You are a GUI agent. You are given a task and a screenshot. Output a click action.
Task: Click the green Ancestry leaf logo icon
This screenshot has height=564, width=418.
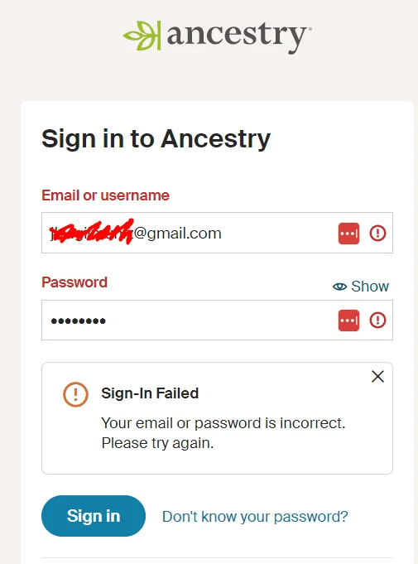[142, 36]
